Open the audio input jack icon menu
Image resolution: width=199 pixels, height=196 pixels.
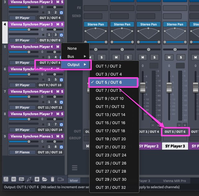tap(29, 179)
